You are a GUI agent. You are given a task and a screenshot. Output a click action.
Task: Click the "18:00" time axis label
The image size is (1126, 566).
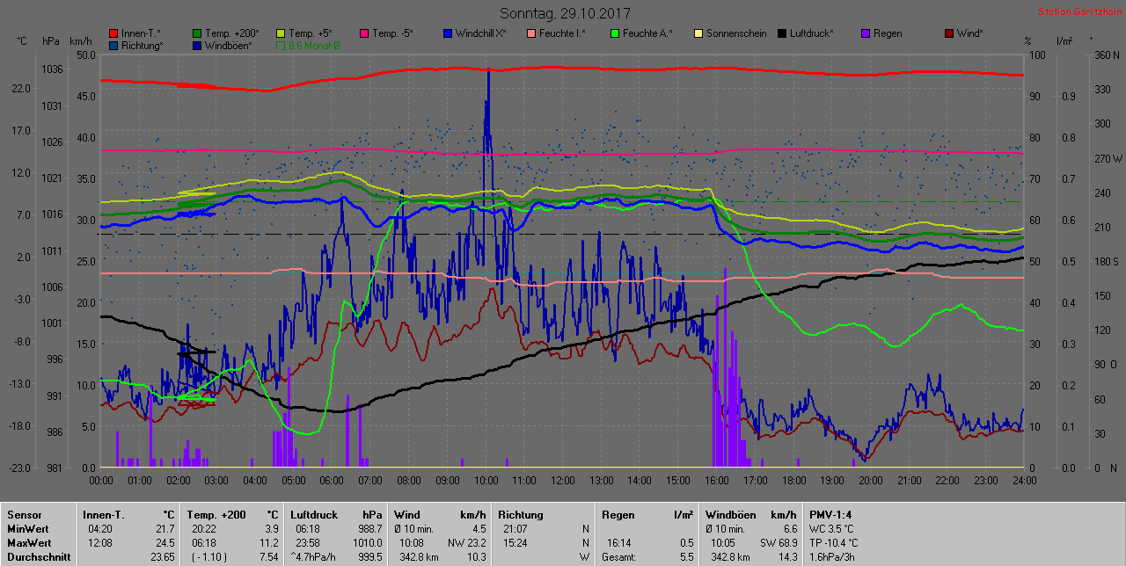(793, 481)
